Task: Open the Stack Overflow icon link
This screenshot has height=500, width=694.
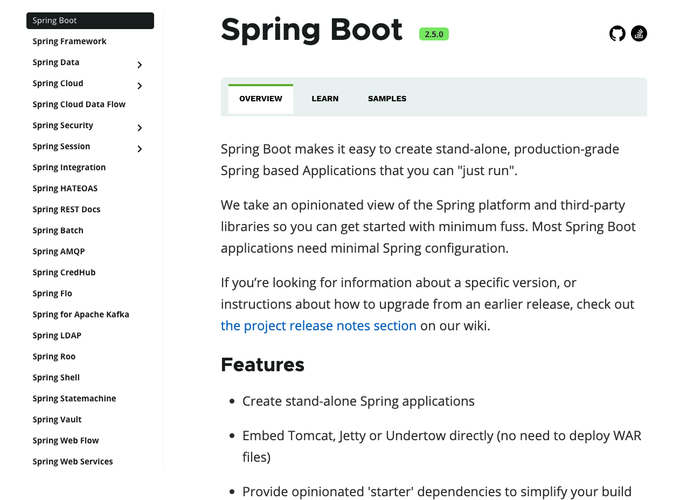Action: (639, 33)
